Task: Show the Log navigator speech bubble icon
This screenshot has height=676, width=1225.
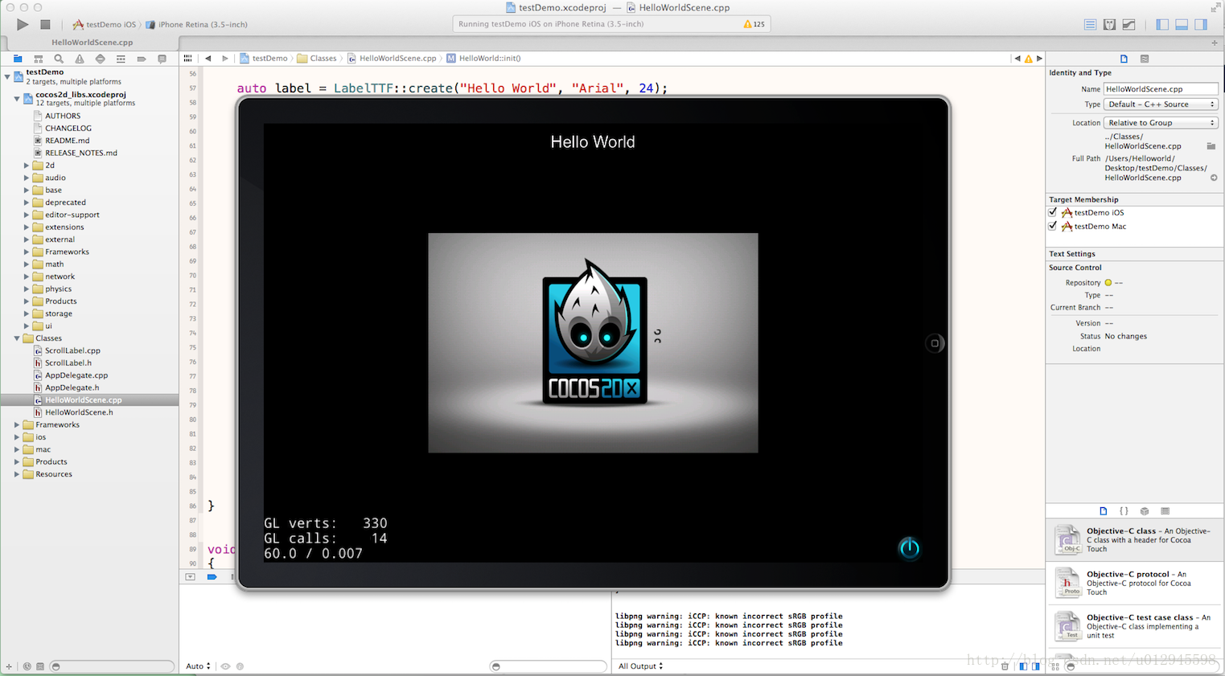Action: (x=162, y=59)
